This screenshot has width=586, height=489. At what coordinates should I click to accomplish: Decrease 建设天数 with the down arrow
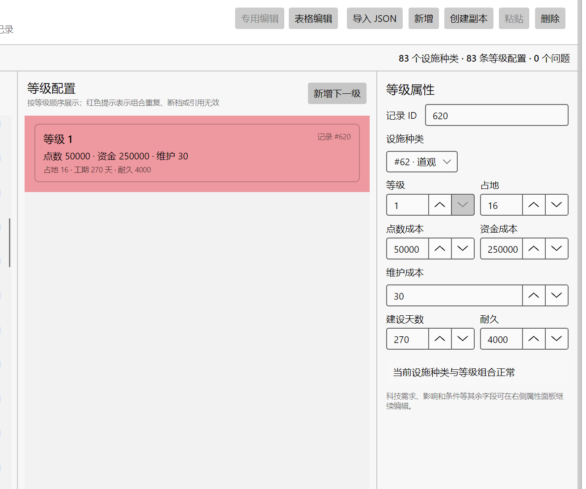(463, 339)
